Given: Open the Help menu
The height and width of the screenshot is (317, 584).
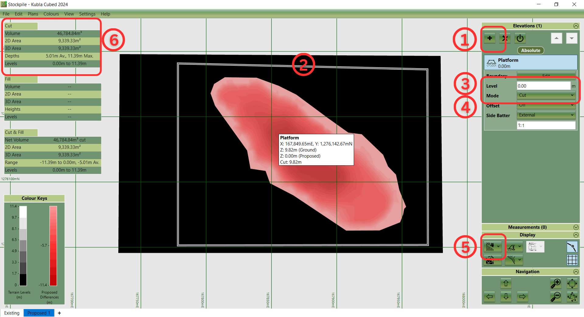Looking at the screenshot, I should coord(105,14).
